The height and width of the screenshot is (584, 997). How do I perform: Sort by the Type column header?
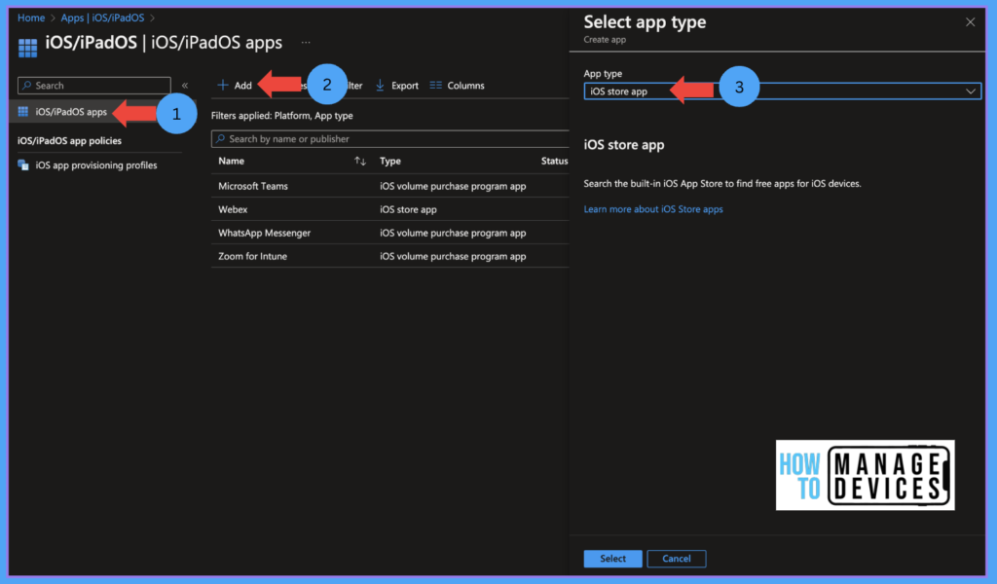coord(390,162)
